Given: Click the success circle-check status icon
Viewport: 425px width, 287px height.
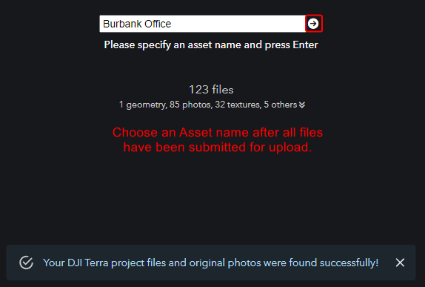Looking at the screenshot, I should [27, 263].
